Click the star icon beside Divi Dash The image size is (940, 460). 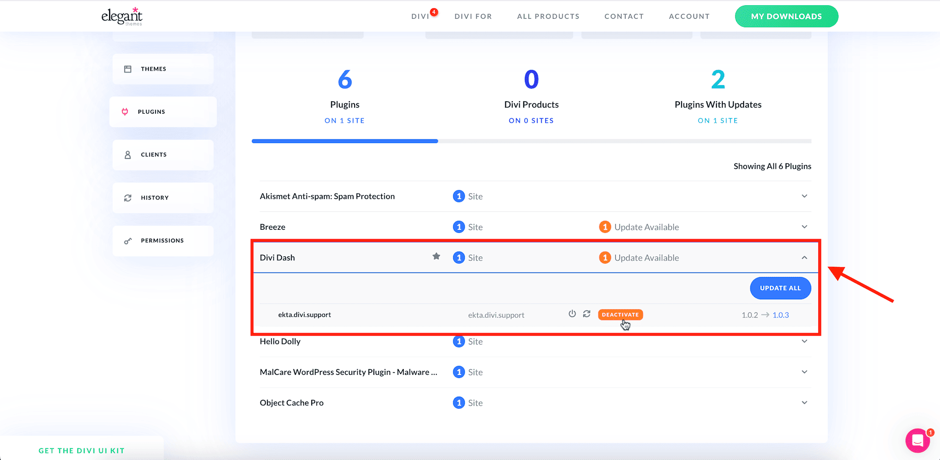click(436, 256)
